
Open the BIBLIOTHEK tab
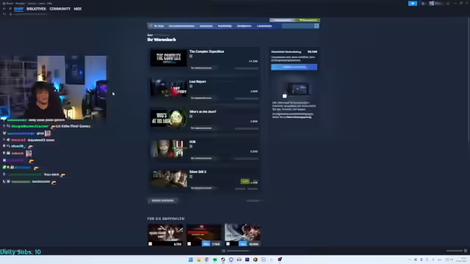tap(36, 9)
